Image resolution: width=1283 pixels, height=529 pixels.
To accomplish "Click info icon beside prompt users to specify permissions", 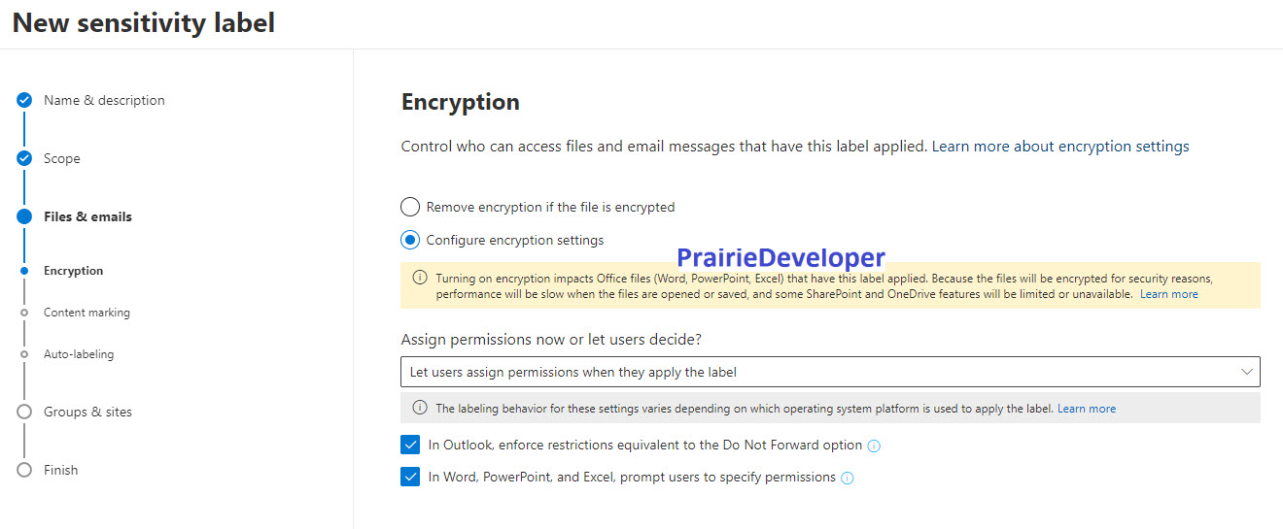I will [848, 479].
